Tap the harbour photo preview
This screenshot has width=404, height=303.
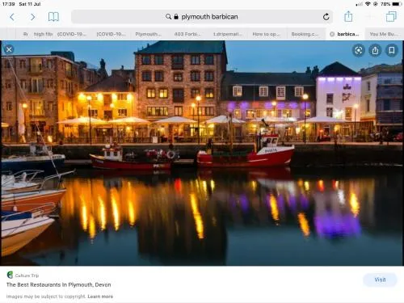pos(202,153)
